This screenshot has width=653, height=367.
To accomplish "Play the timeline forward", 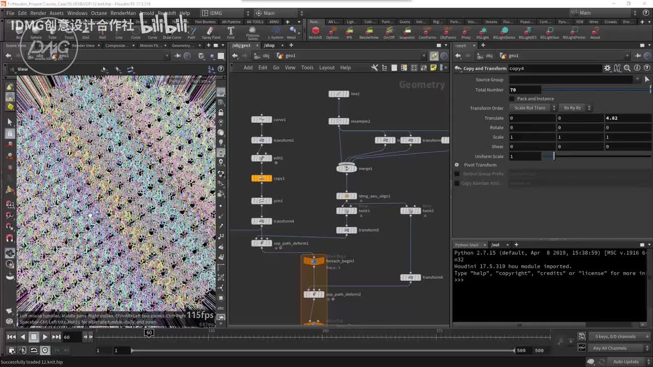I will [45, 337].
